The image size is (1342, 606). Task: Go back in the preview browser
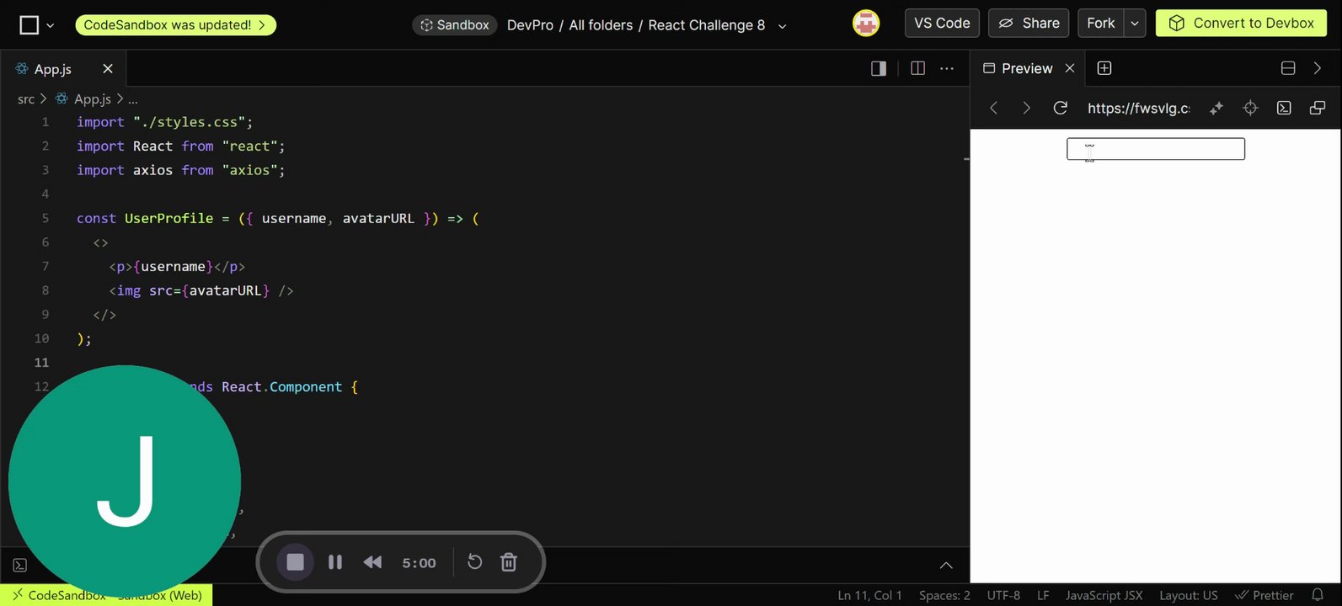coord(994,108)
